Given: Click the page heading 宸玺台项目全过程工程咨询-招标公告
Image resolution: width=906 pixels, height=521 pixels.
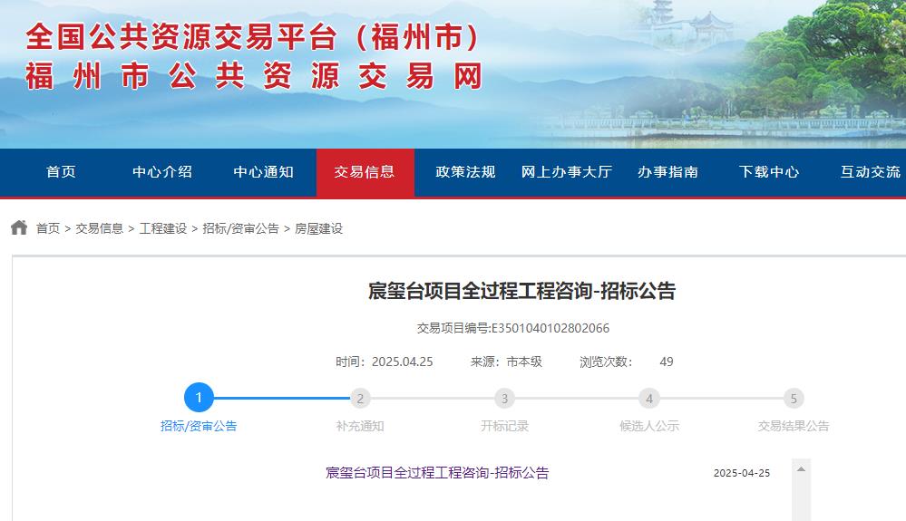Looking at the screenshot, I should click(521, 290).
